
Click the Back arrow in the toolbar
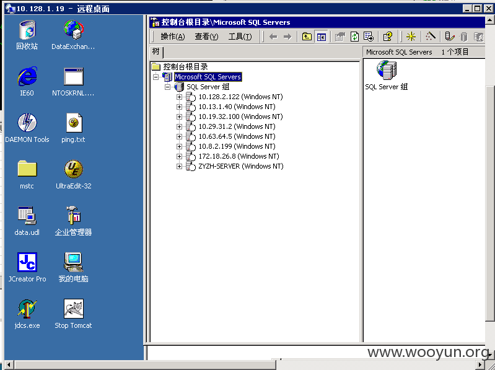coord(273,37)
